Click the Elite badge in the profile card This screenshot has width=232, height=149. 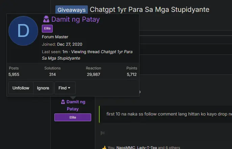pos(47,28)
